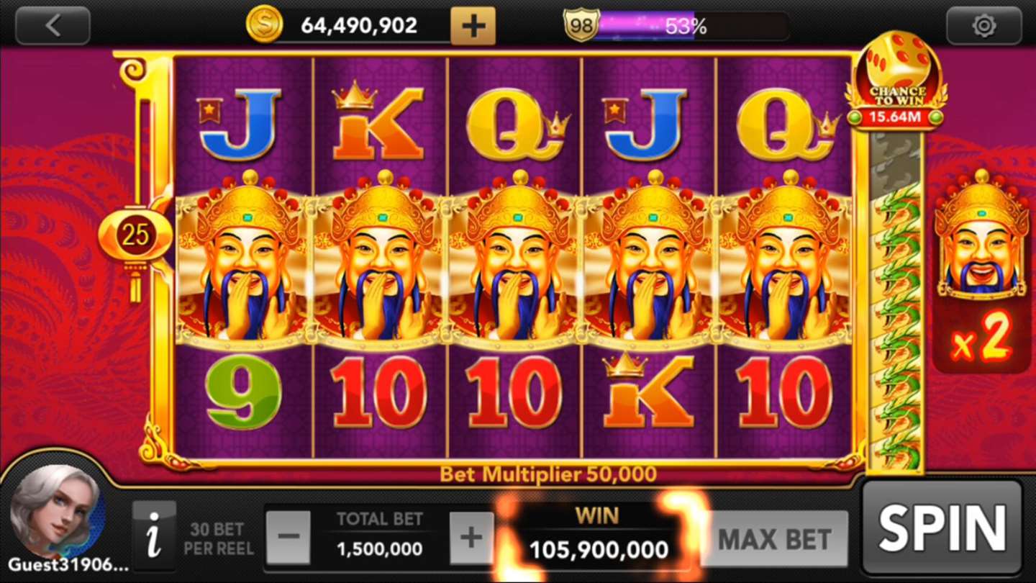1036x583 pixels.
Task: Add coins with the gold plus button
Action: [x=473, y=26]
